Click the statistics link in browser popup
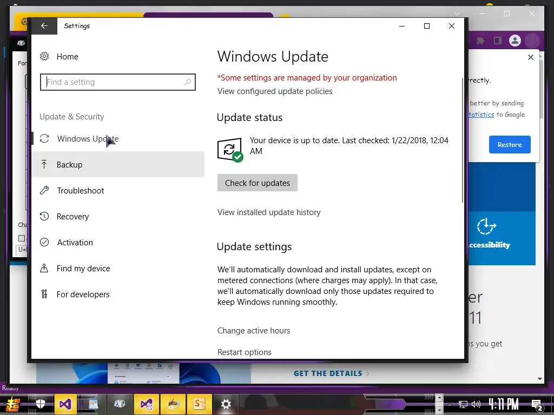This screenshot has height=415, width=554. pos(481,115)
